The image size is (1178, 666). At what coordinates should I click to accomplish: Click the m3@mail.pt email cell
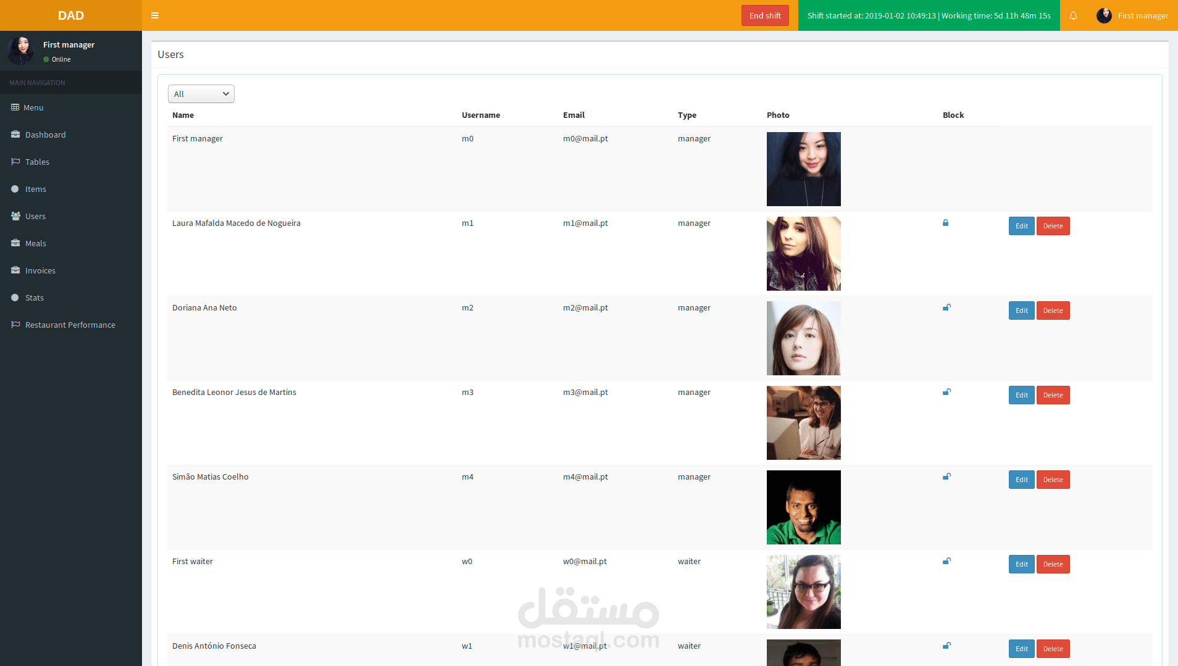coord(585,392)
